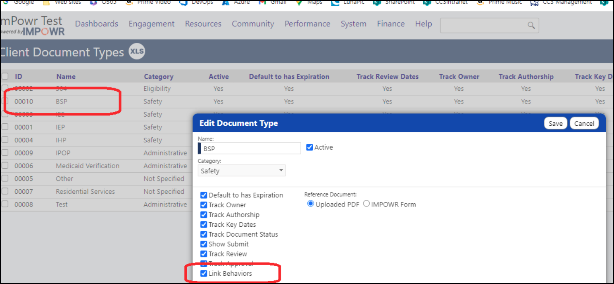
Task: Tick the checkbox for Residential Services row
Action: pyautogui.click(x=5, y=191)
